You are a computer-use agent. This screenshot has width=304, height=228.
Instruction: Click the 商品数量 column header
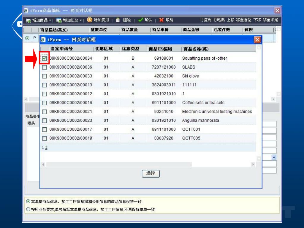[x=129, y=30]
